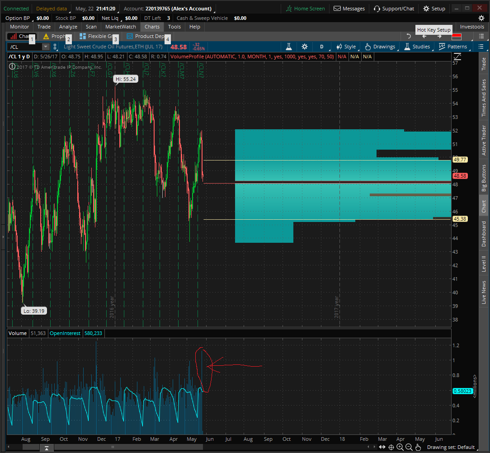490x453 pixels.
Task: Expand the Live News side panel
Action: click(x=483, y=292)
